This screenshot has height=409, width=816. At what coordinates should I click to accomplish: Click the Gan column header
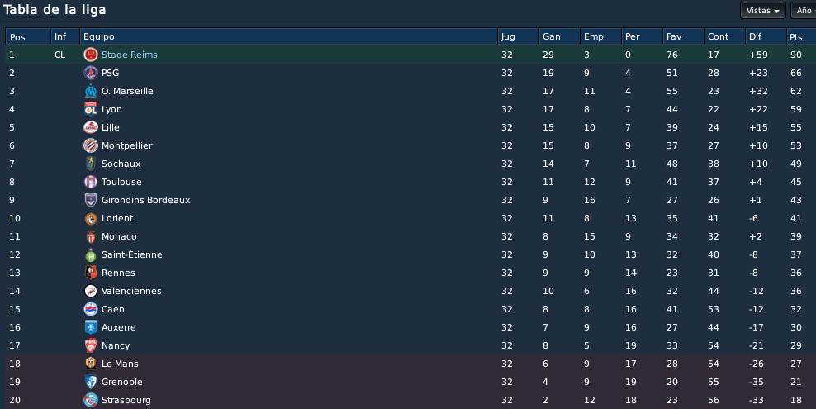pos(559,36)
